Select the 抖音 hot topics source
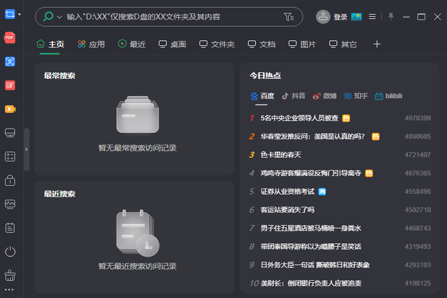The height and width of the screenshot is (298, 447). [x=293, y=96]
